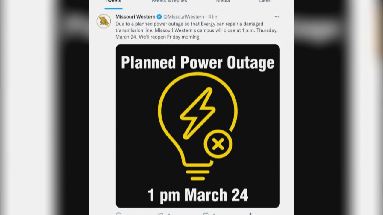Open the Tweets & replies tab
This screenshot has height=215, width=383.
click(x=168, y=1)
